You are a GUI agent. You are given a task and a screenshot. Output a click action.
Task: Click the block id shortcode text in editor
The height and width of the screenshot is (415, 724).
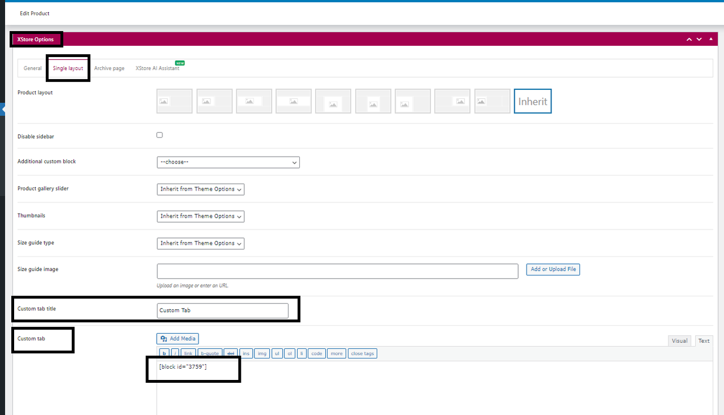[183, 368]
